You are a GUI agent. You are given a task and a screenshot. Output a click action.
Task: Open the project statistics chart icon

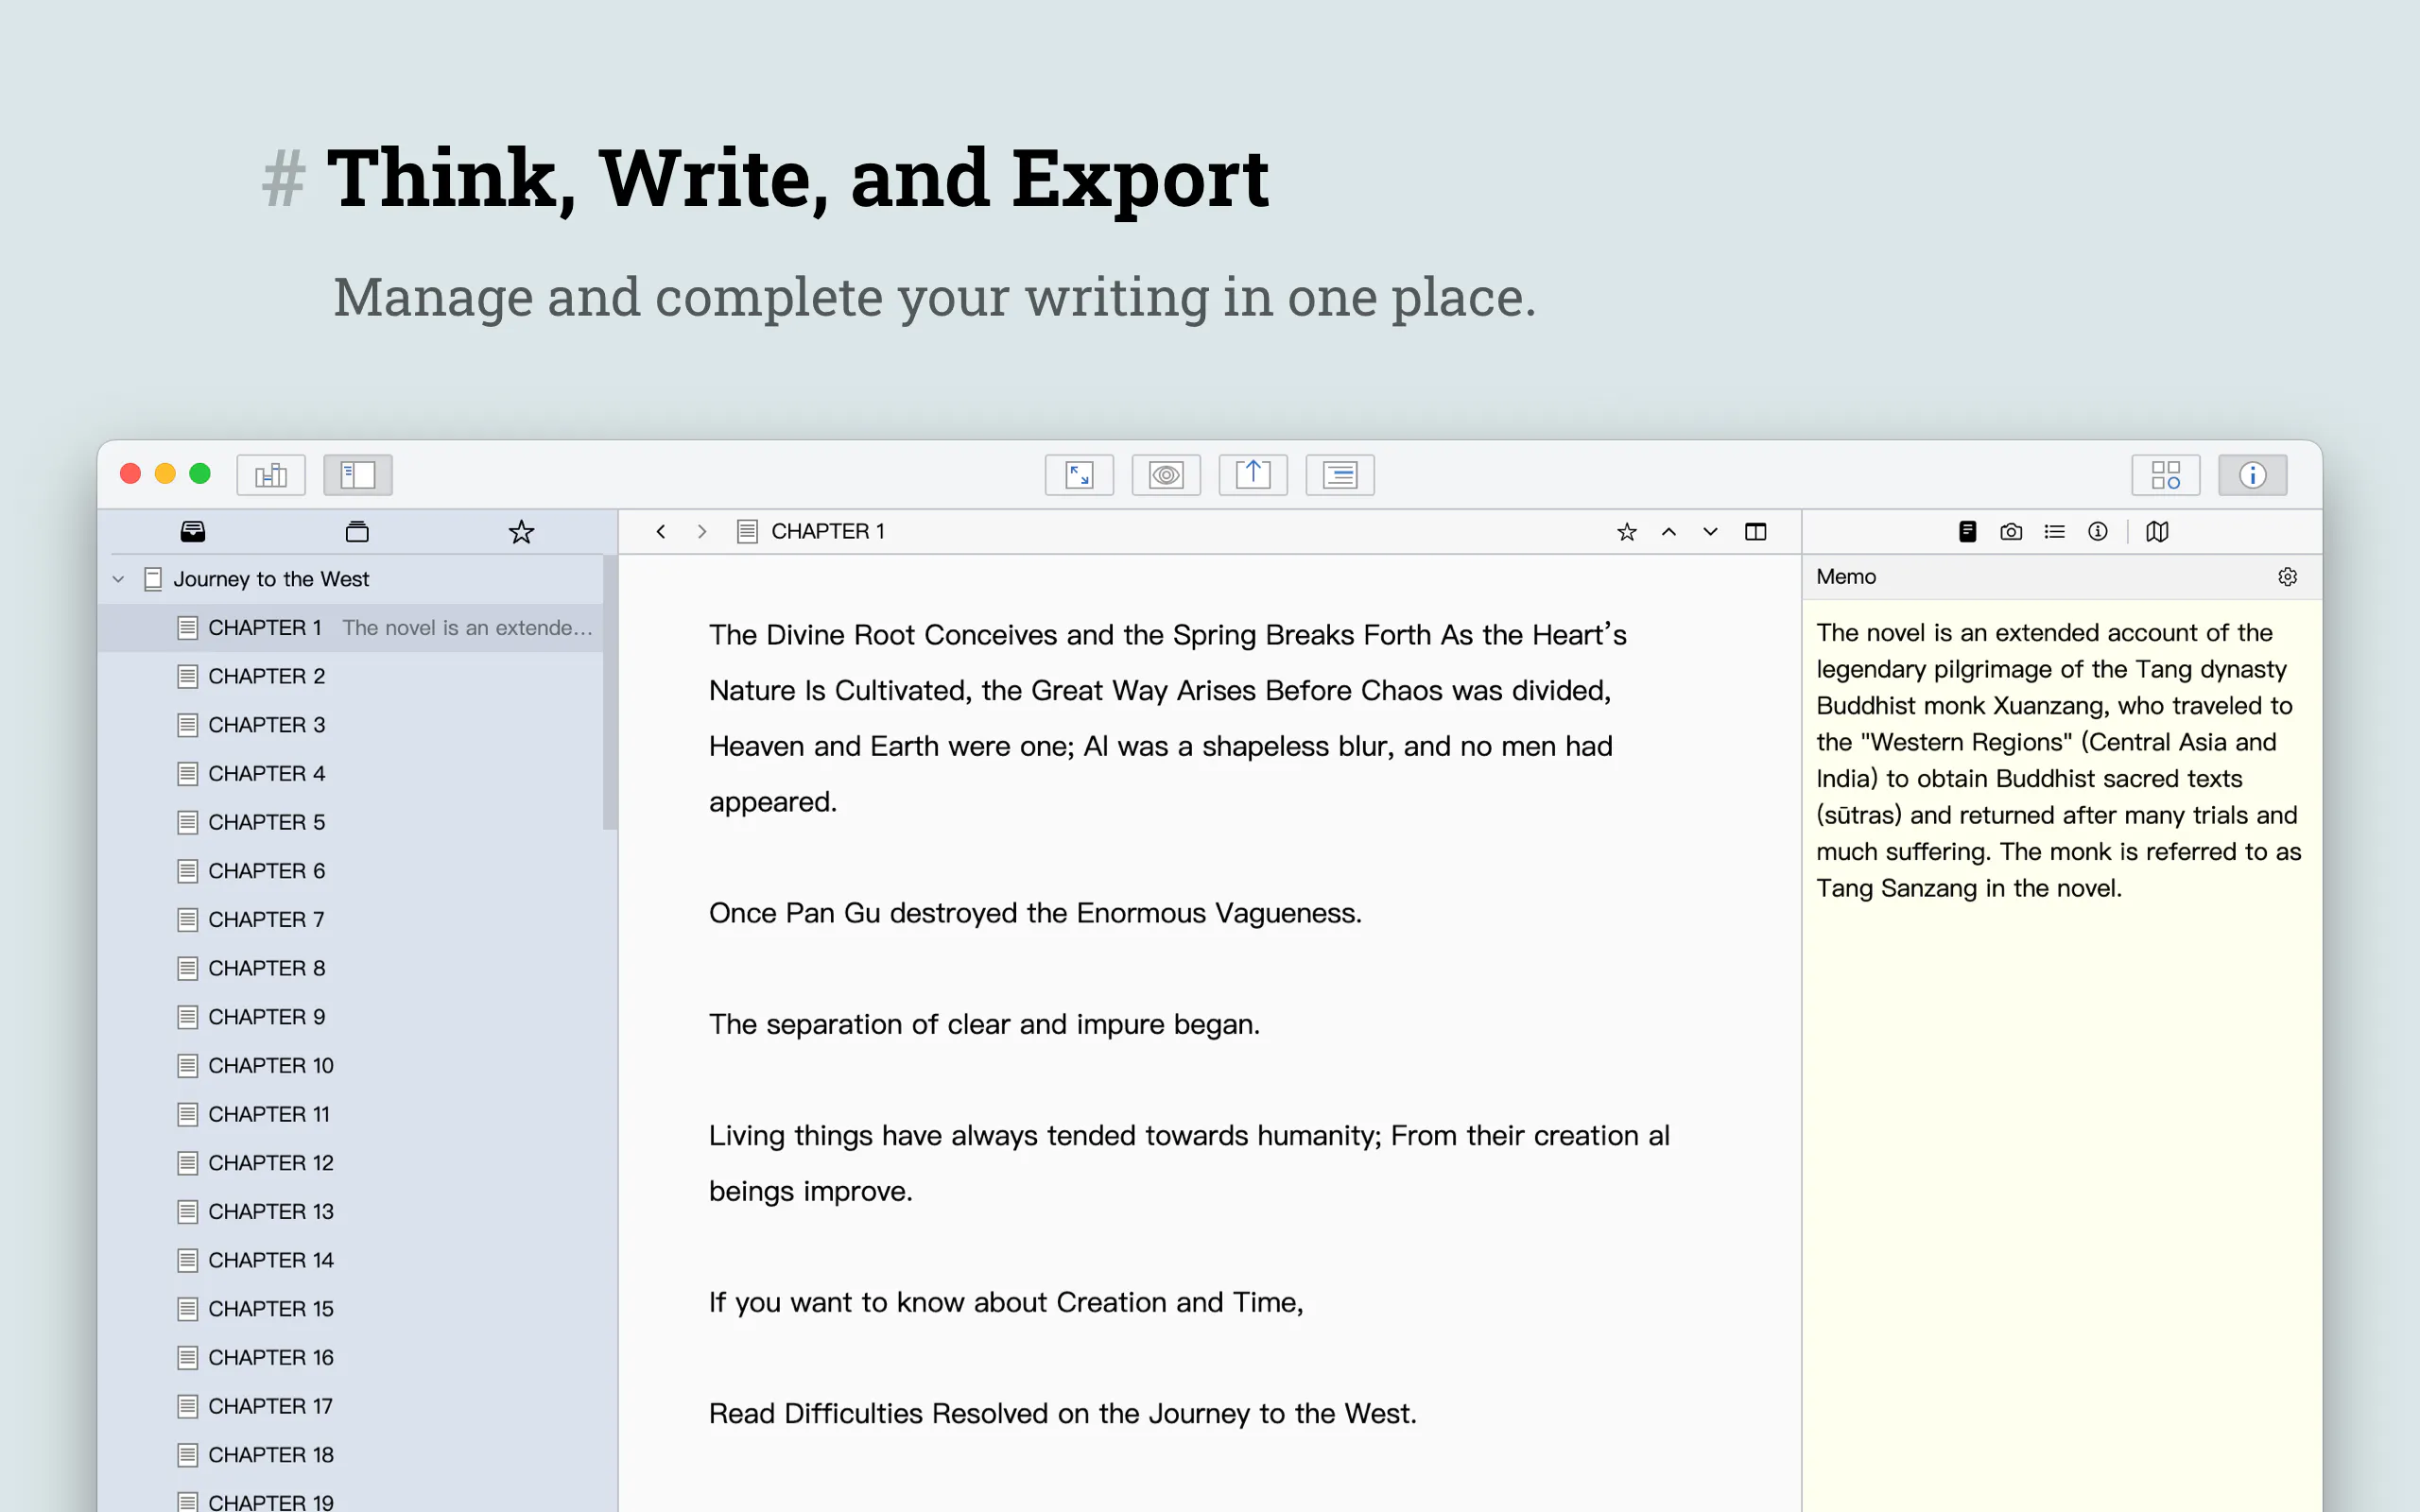271,475
